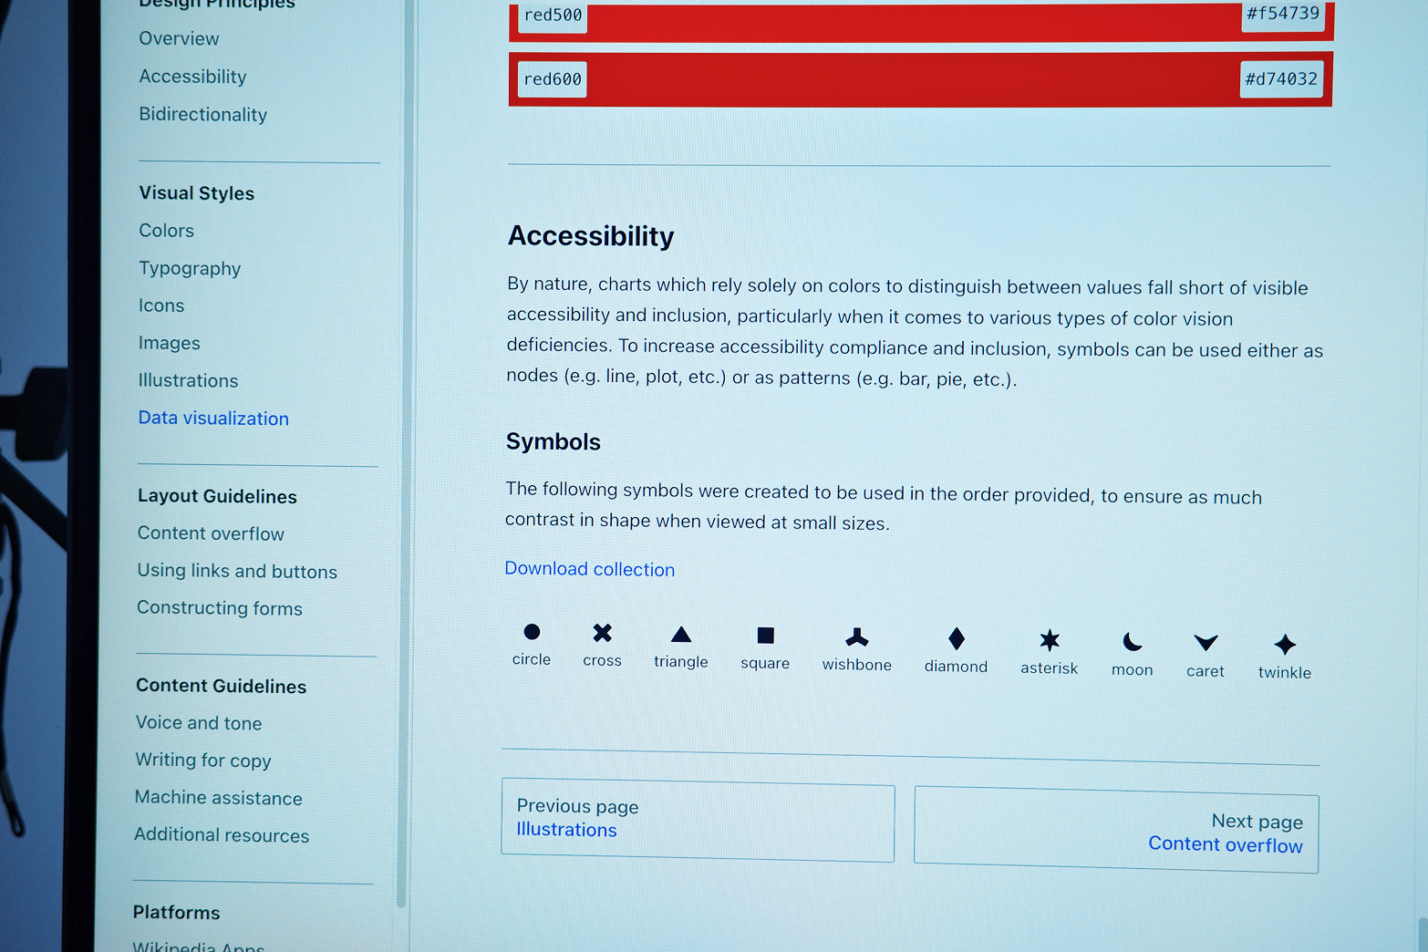The width and height of the screenshot is (1428, 952).
Task: Click the Layout Guidelines sidebar heading
Action: (217, 496)
